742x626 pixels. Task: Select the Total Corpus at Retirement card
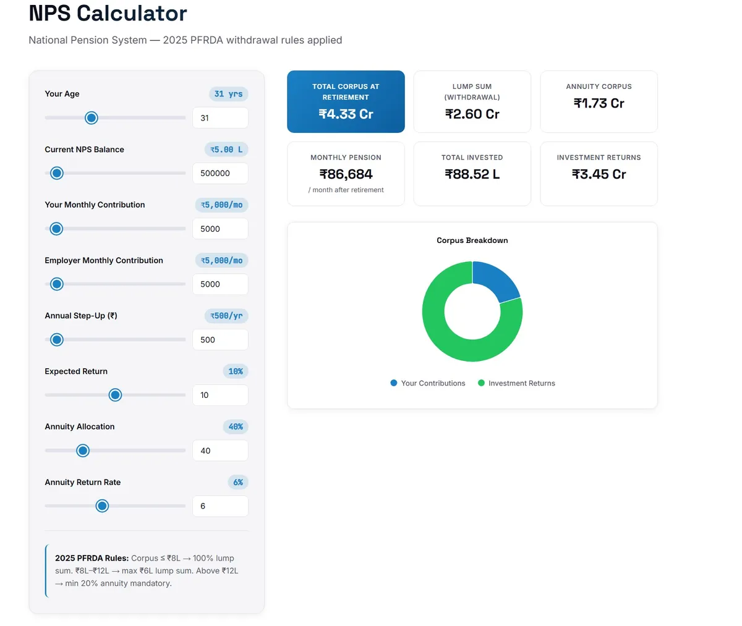tap(346, 102)
